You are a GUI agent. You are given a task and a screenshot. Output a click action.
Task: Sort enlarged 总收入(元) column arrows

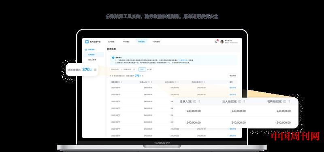199,102
